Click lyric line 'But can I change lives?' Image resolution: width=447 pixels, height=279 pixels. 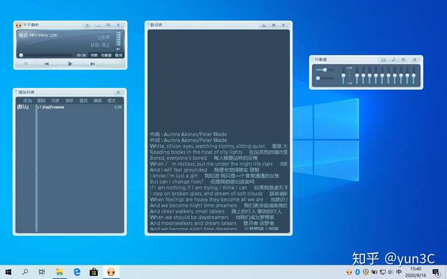click(x=177, y=182)
